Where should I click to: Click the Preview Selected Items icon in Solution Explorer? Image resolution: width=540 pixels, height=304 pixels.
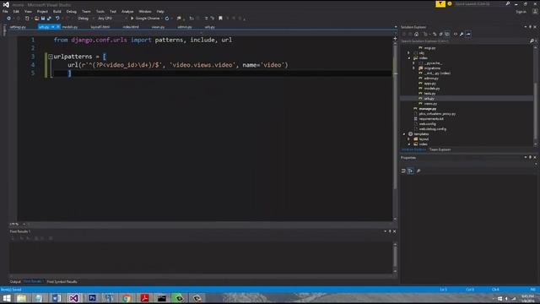468,34
